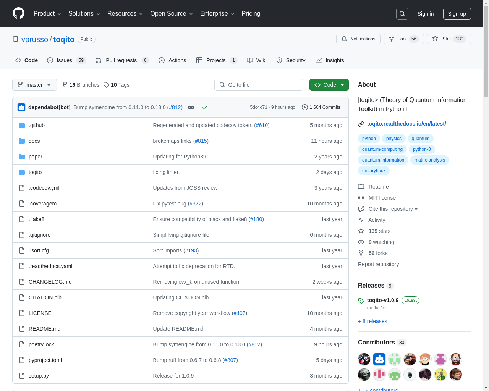Switch to the Issues tab
The height and width of the screenshot is (391, 489).
[66, 60]
